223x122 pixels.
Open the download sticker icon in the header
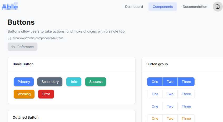point(217,7)
